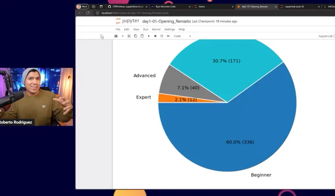Open the Edit menu
The height and width of the screenshot is (196, 335).
(127, 29)
